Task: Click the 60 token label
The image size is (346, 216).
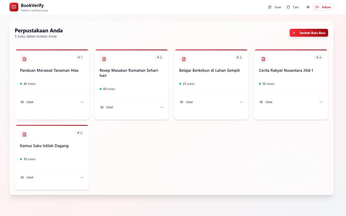Action: pyautogui.click(x=109, y=89)
